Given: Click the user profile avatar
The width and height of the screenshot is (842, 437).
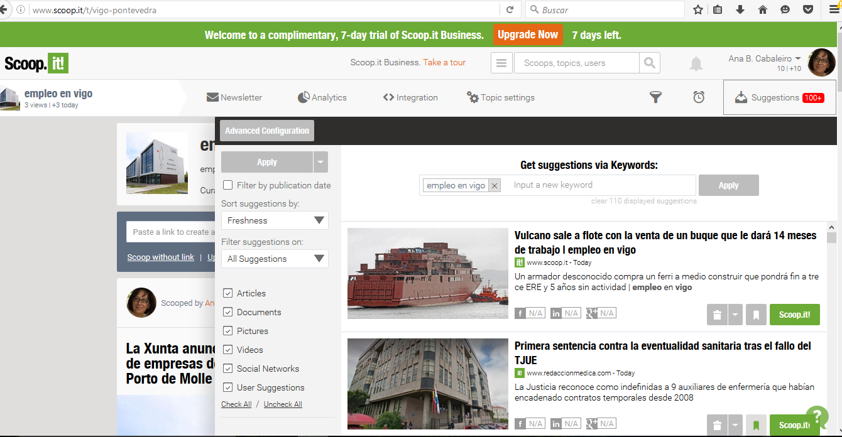Looking at the screenshot, I should pos(821,62).
